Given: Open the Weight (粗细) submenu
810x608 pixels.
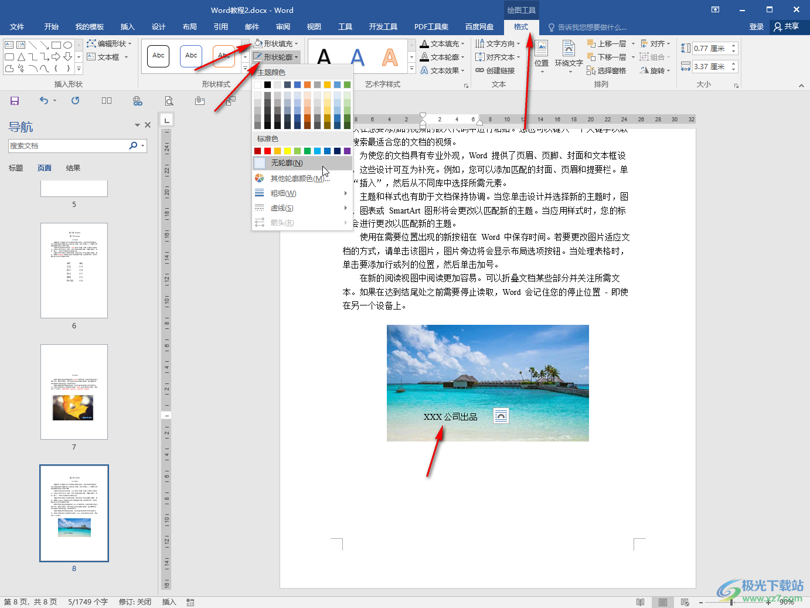Looking at the screenshot, I should coord(302,193).
